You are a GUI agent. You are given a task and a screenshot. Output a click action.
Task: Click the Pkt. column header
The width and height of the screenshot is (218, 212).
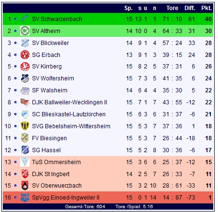(207, 8)
